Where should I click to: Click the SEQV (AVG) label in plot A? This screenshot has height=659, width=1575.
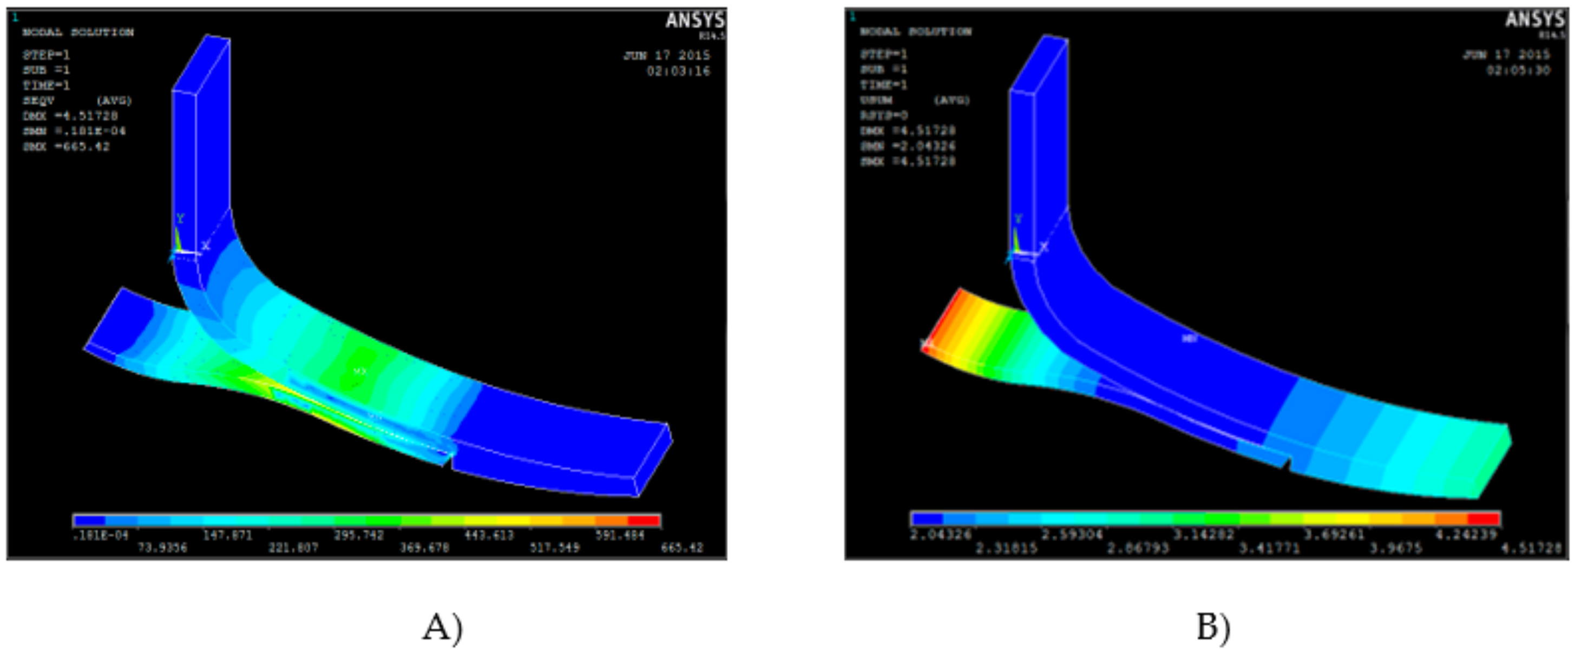[x=77, y=101]
